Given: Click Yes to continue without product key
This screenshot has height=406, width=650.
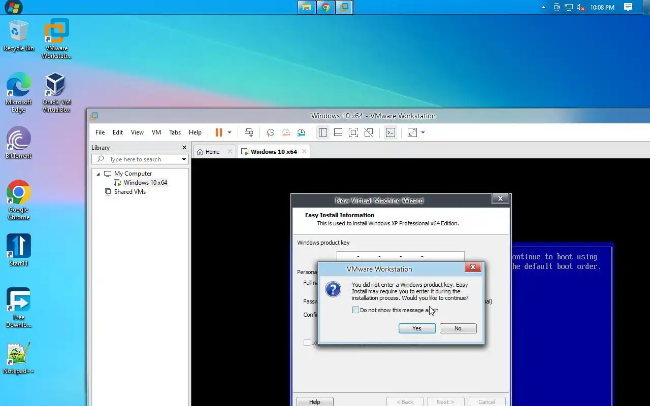Looking at the screenshot, I should point(417,328).
